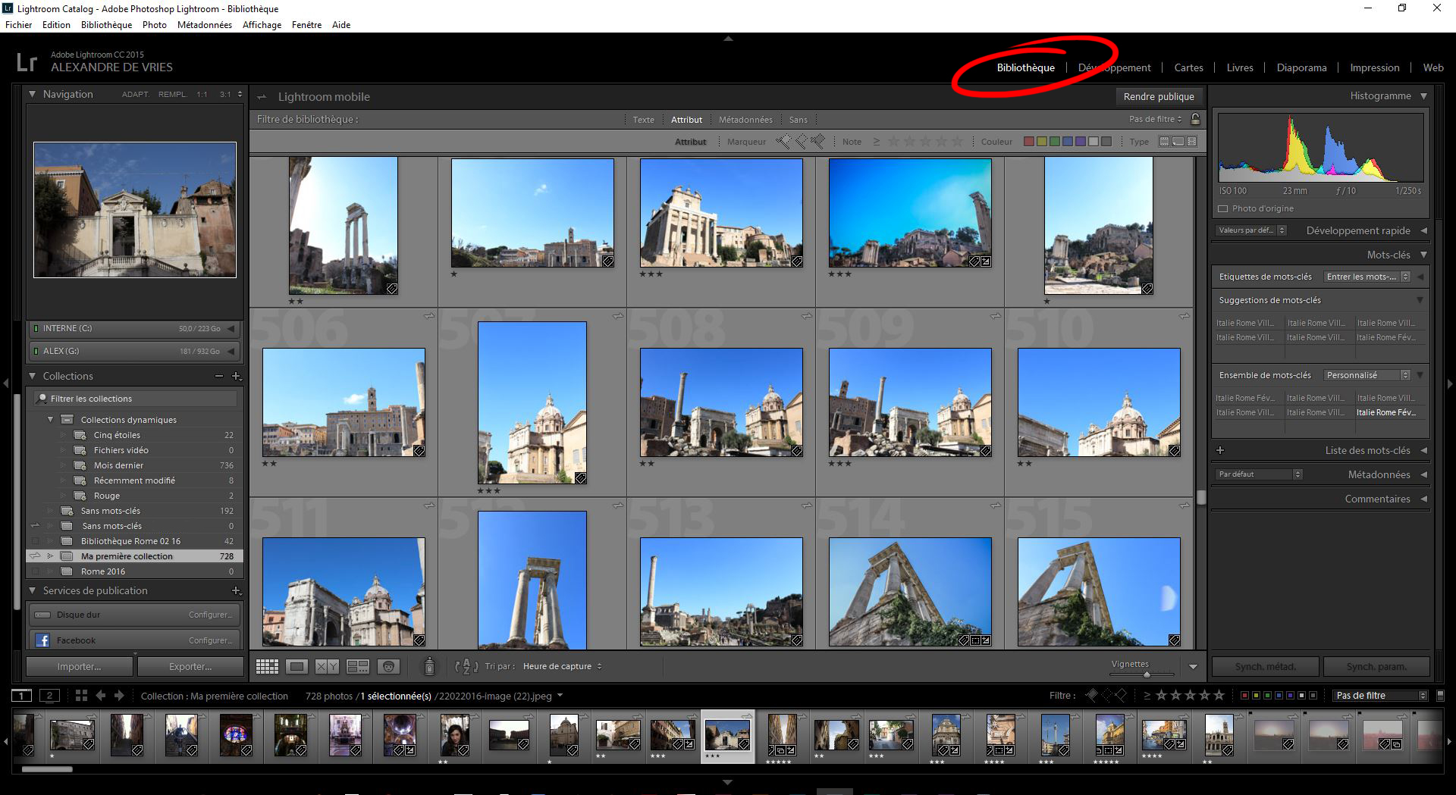Enable the Photo d'origine checkbox
1456x795 pixels.
pyautogui.click(x=1222, y=208)
